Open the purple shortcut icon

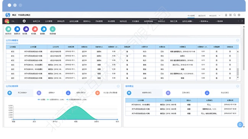pos(26,29)
